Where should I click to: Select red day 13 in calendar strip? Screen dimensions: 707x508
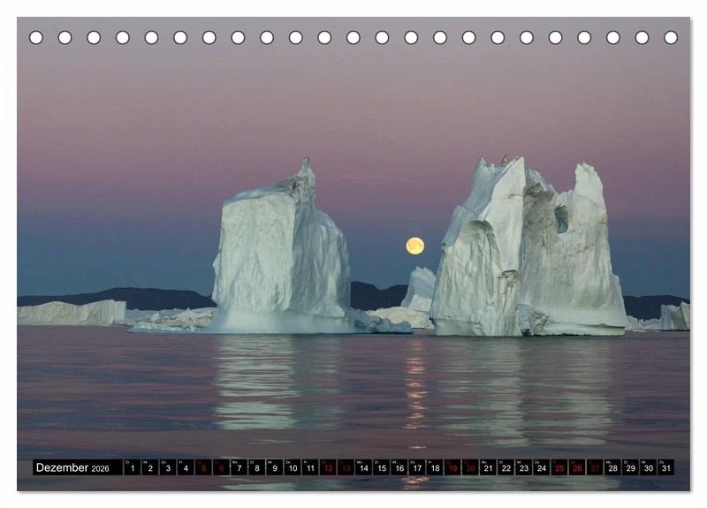coord(346,467)
